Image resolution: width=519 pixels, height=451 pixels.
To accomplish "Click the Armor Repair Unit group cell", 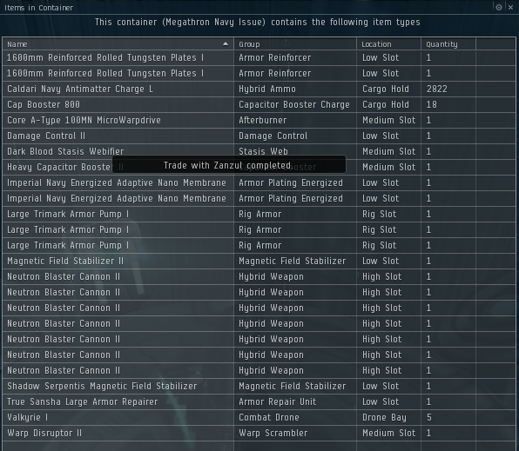I will (295, 401).
